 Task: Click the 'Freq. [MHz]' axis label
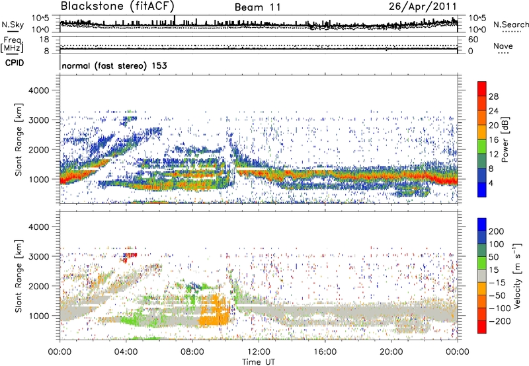(x=12, y=45)
